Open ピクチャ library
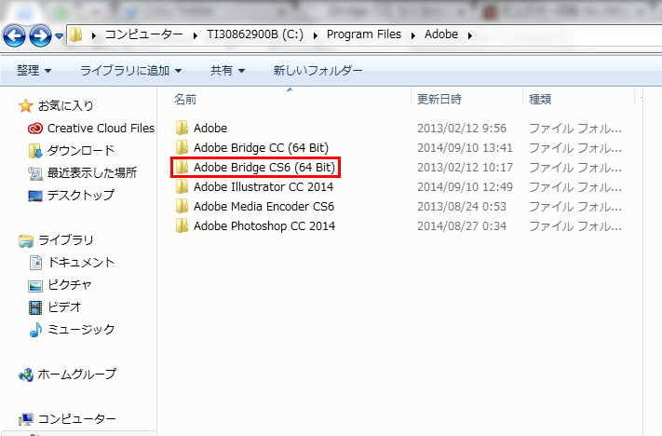Screen dimensions: 662x436 (70, 285)
